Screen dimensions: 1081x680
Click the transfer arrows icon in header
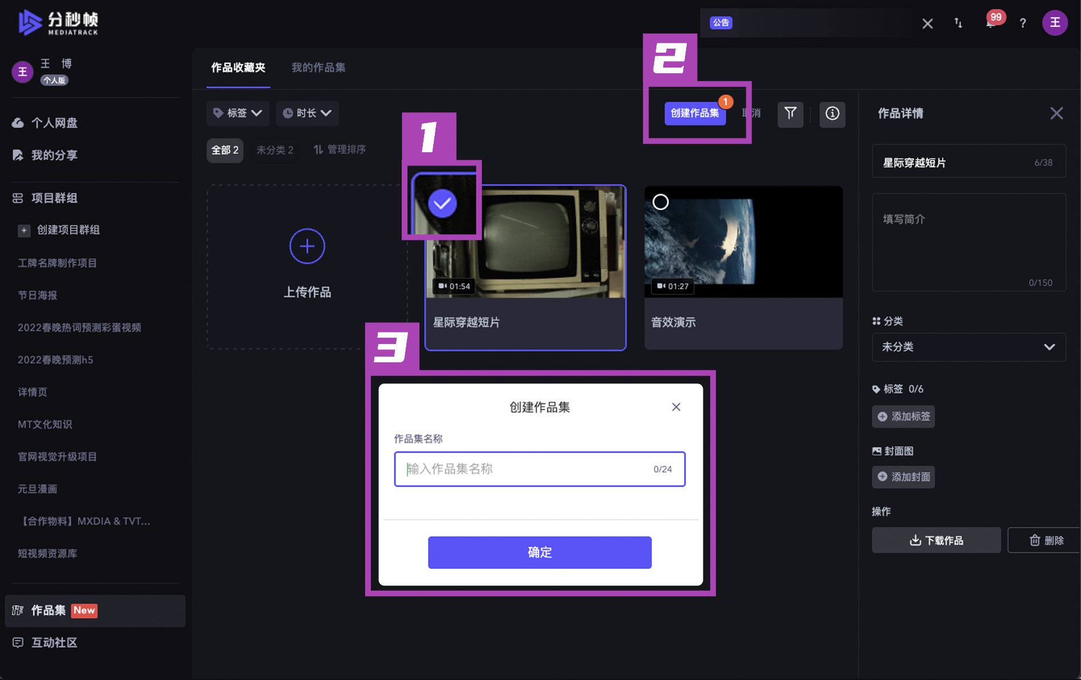tap(958, 23)
